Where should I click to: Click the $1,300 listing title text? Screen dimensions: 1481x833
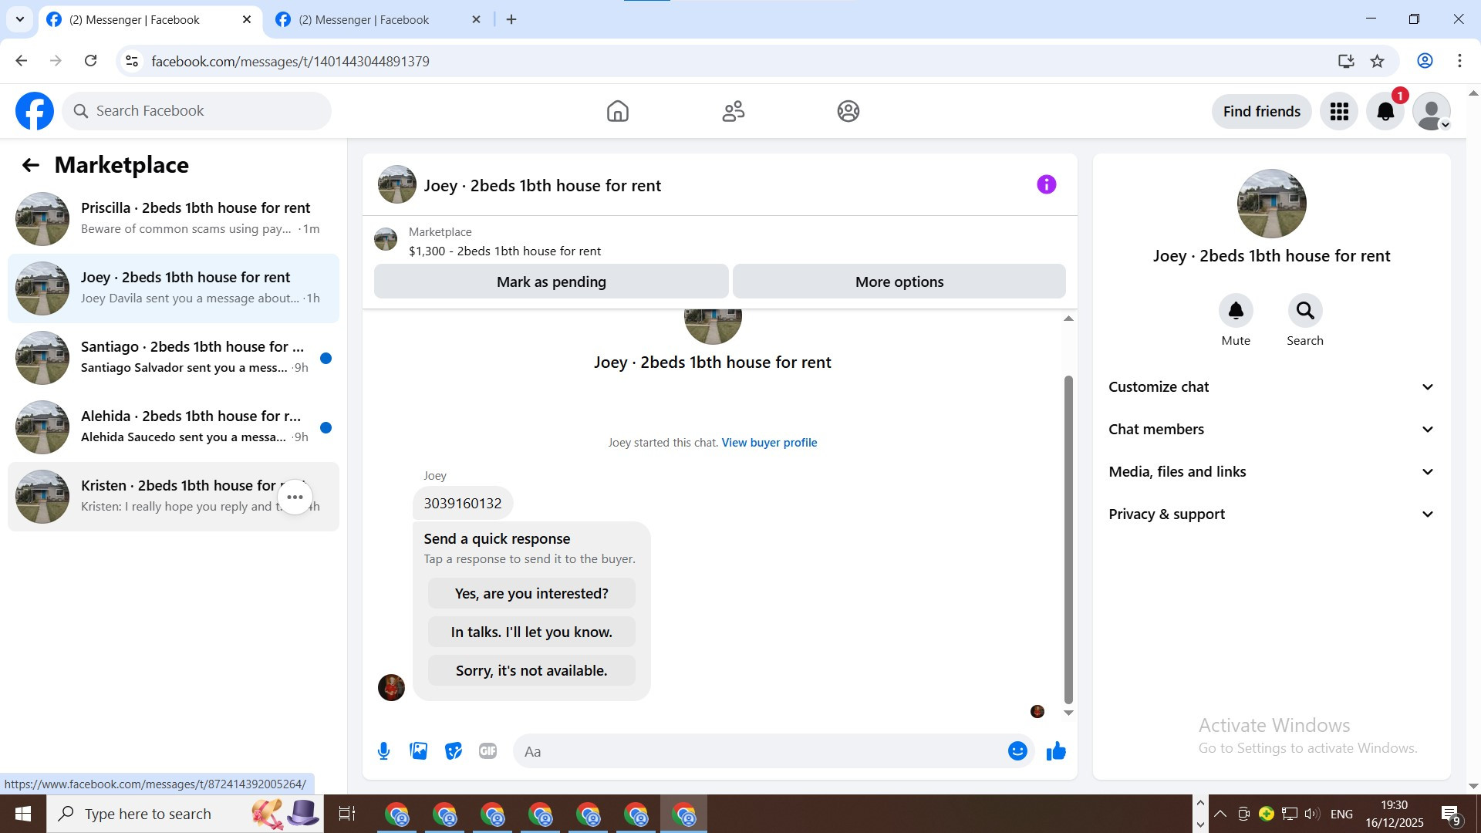pyautogui.click(x=504, y=251)
